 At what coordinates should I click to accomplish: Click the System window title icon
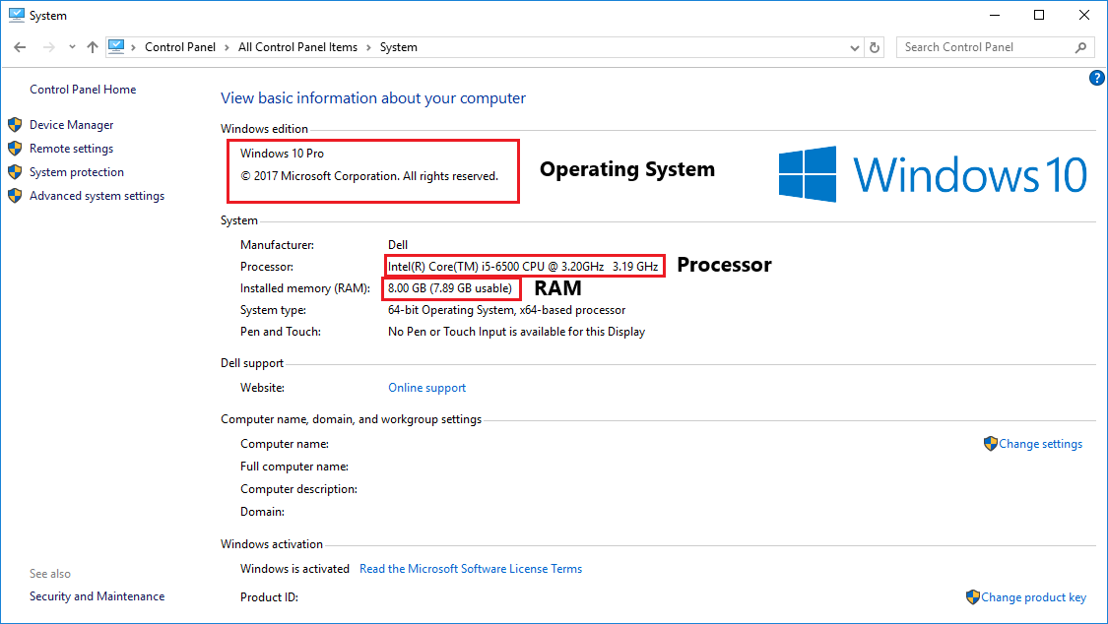(x=17, y=15)
